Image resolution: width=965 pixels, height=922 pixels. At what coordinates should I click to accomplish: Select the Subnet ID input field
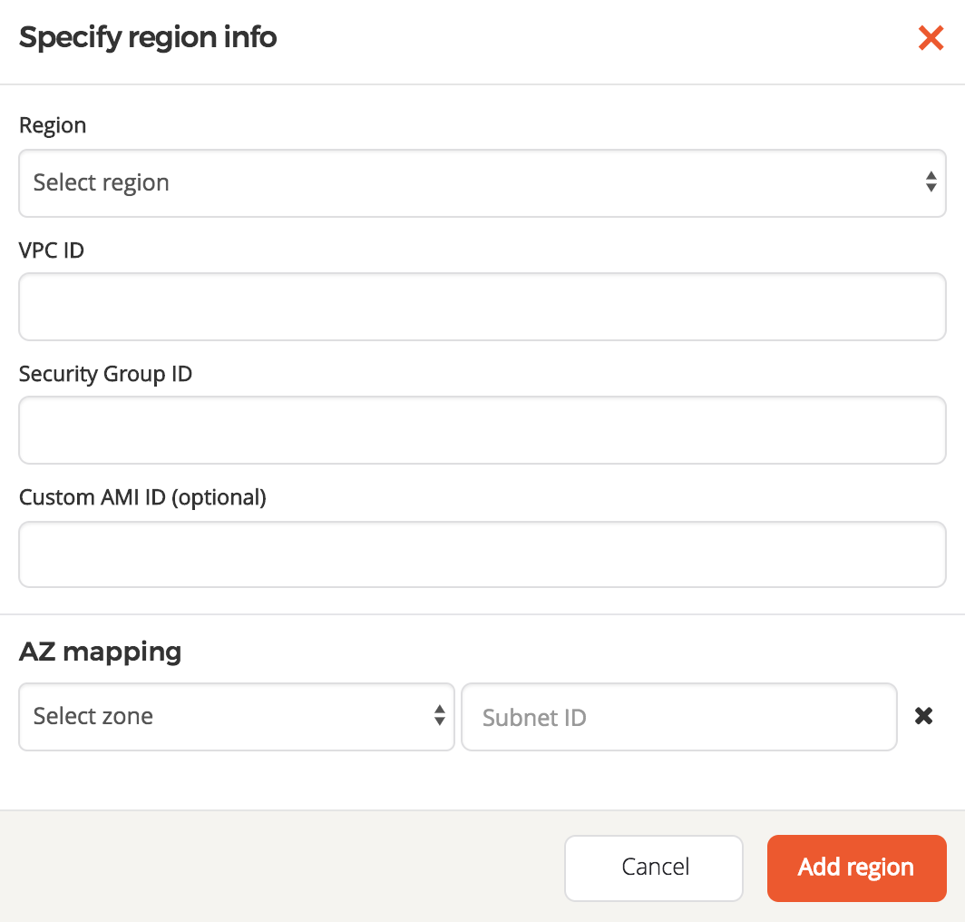coord(678,717)
